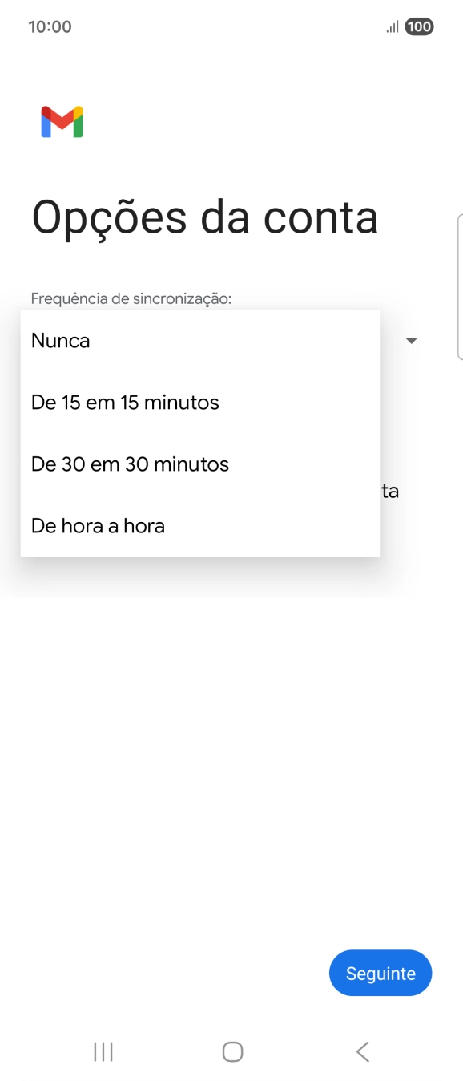Tap the Home navigation button
The width and height of the screenshot is (463, 1081).
coord(231,1051)
